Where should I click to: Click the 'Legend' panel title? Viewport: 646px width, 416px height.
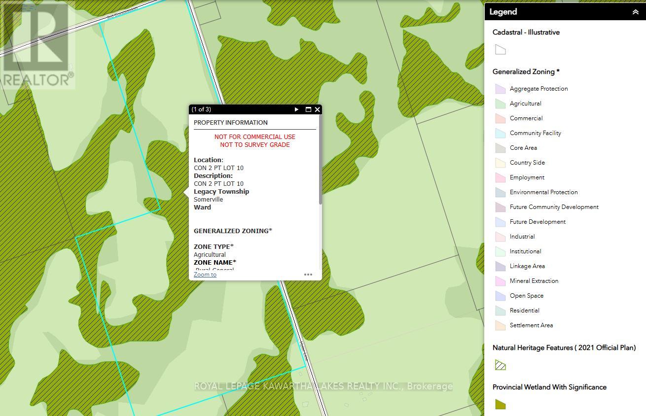pos(503,12)
